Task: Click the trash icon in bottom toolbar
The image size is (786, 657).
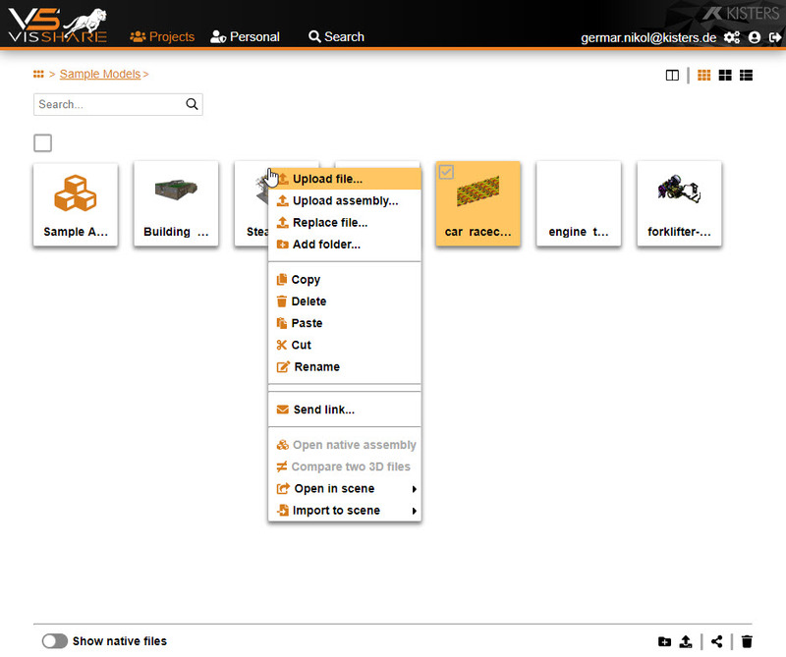Action: [747, 641]
